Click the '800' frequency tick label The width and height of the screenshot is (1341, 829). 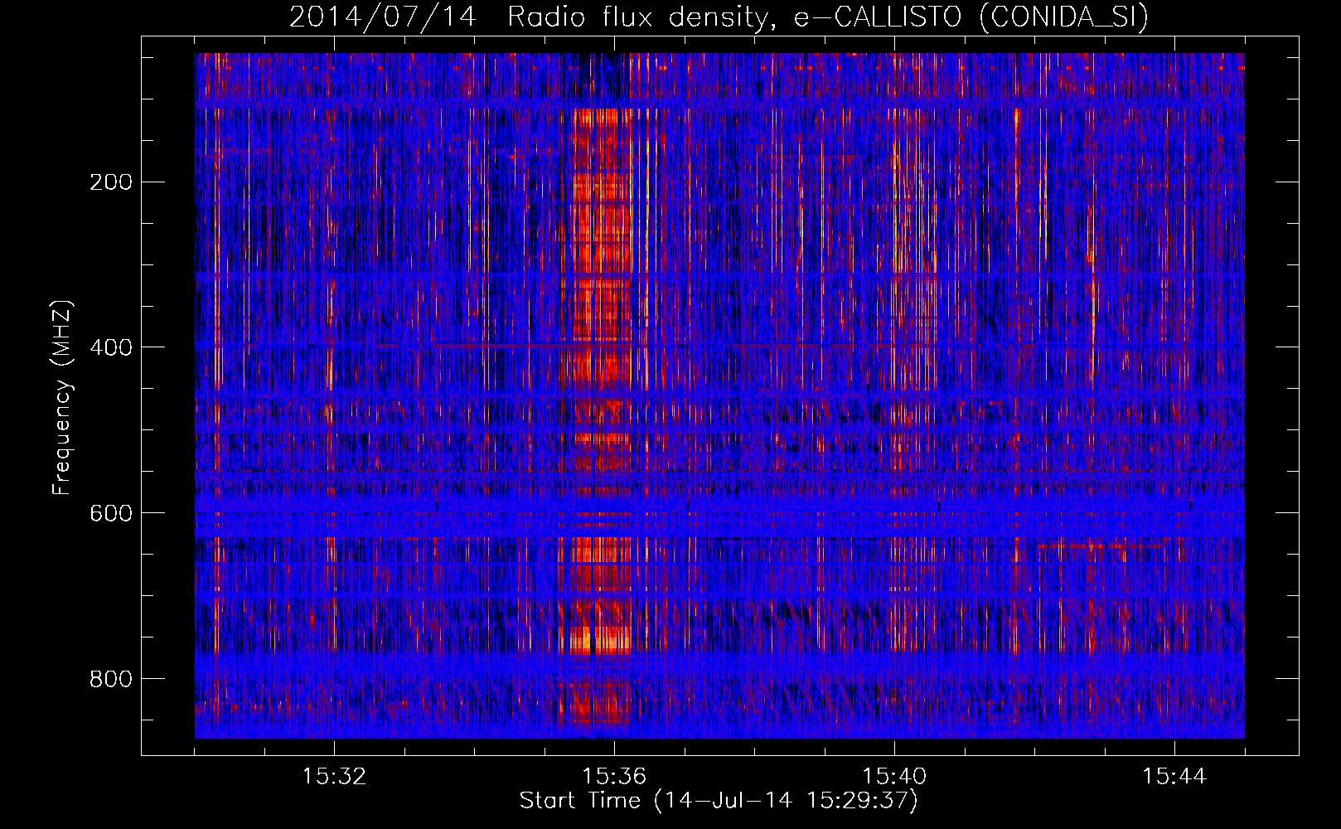click(110, 679)
